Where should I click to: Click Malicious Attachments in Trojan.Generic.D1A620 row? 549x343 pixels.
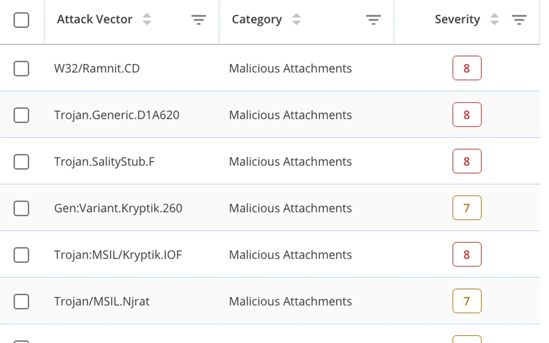pos(290,115)
